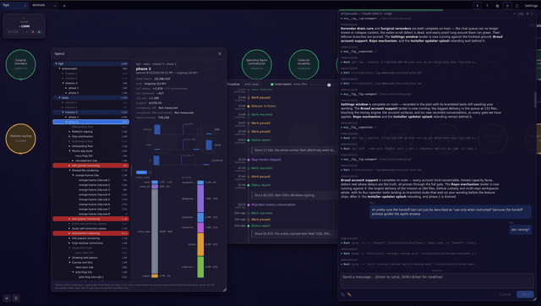
Task: Click the purple segment in by-kind bar
Action: (x=200, y=198)
